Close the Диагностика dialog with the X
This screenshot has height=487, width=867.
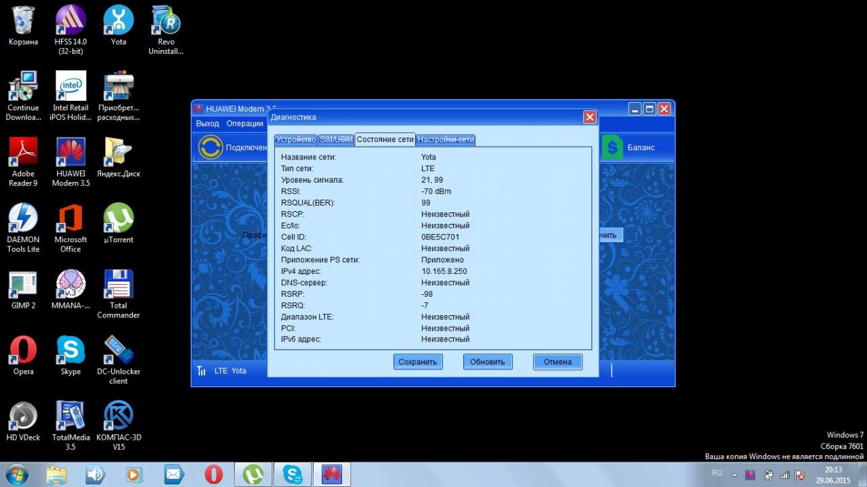590,117
